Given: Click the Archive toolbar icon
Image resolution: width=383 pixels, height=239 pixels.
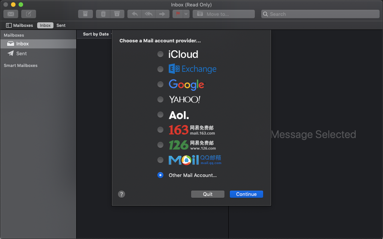Looking at the screenshot, I should click(x=85, y=14).
